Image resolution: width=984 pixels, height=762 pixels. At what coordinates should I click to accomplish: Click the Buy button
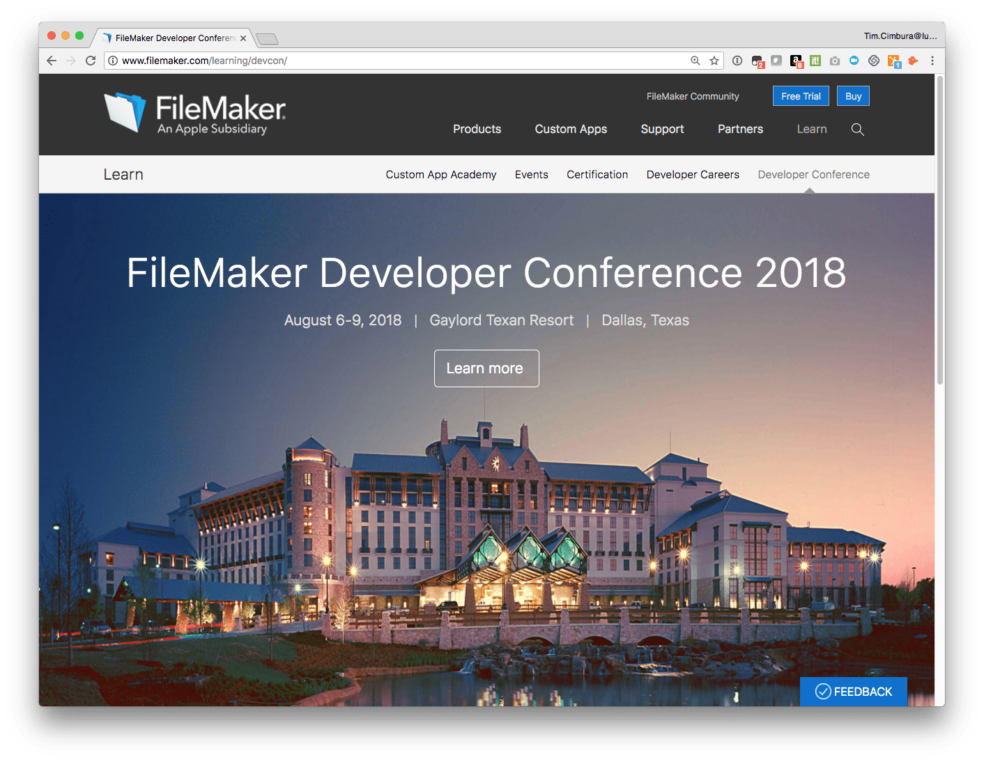pyautogui.click(x=853, y=96)
